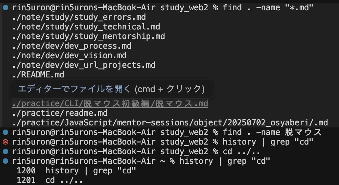This screenshot has width=339, height=185.
Task: Click the blue command marker beside find "*.md"
Action: click(5, 8)
